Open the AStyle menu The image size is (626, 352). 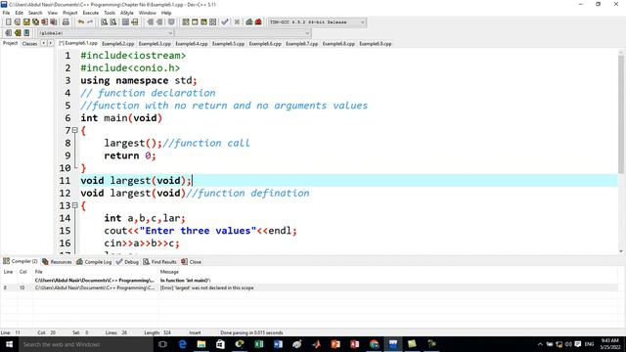coord(126,13)
